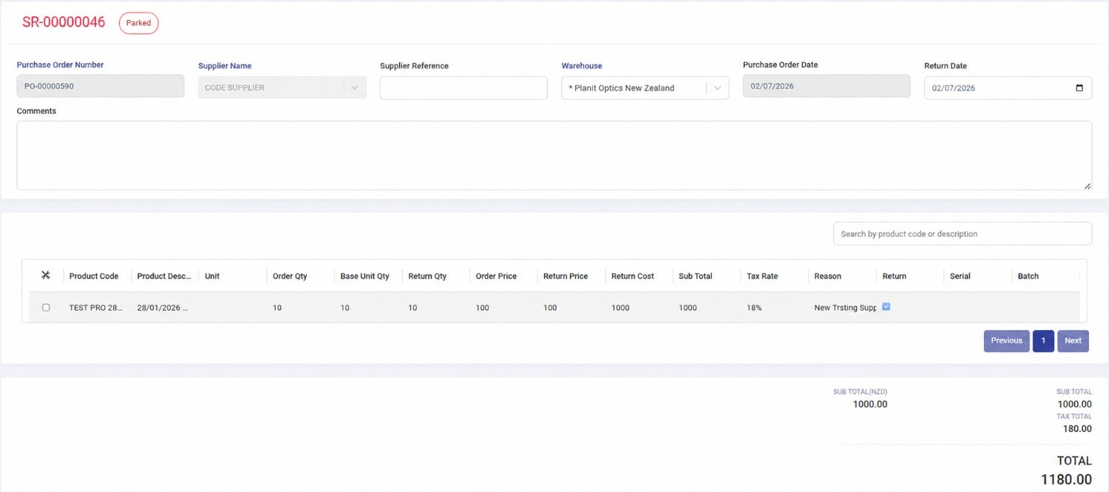This screenshot has width=1109, height=492.
Task: Click the Return column header
Action: pos(895,276)
